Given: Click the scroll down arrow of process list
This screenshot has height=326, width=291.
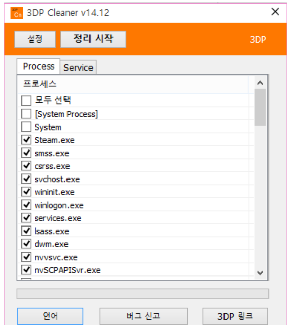Looking at the screenshot, I should [x=260, y=273].
